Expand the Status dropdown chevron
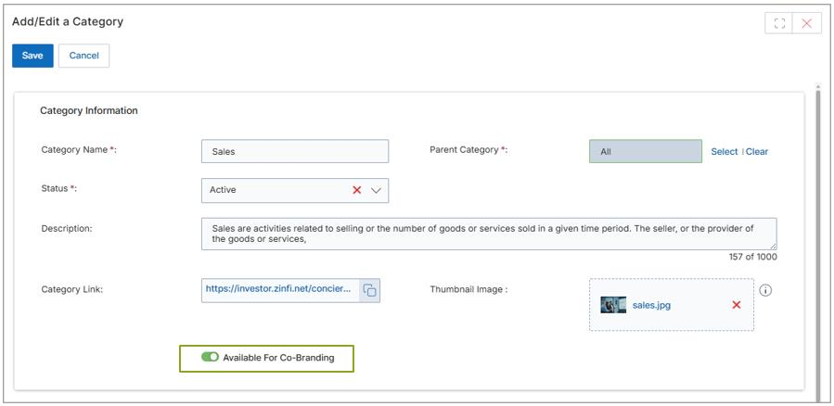834x406 pixels. [376, 190]
